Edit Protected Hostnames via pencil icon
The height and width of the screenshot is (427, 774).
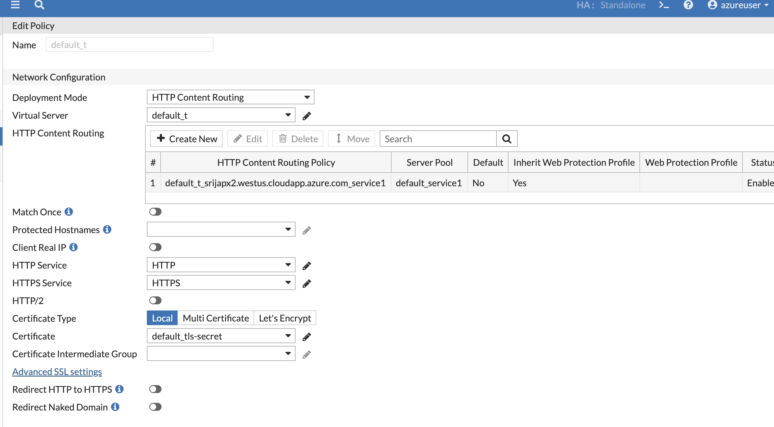click(307, 230)
